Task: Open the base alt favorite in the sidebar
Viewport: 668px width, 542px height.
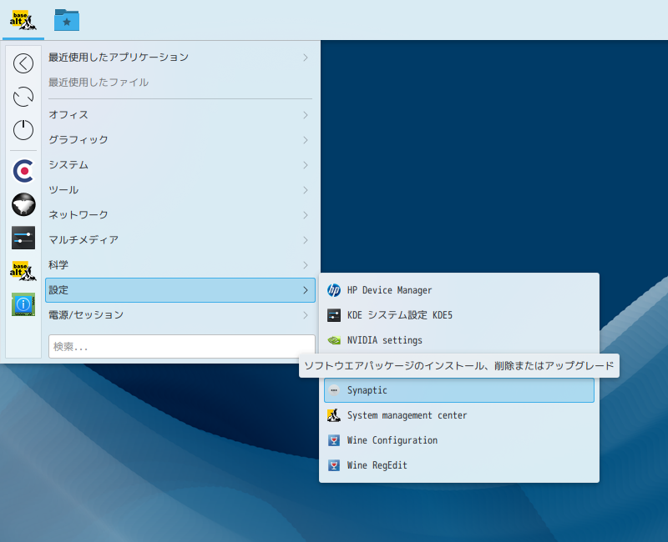Action: (x=23, y=271)
